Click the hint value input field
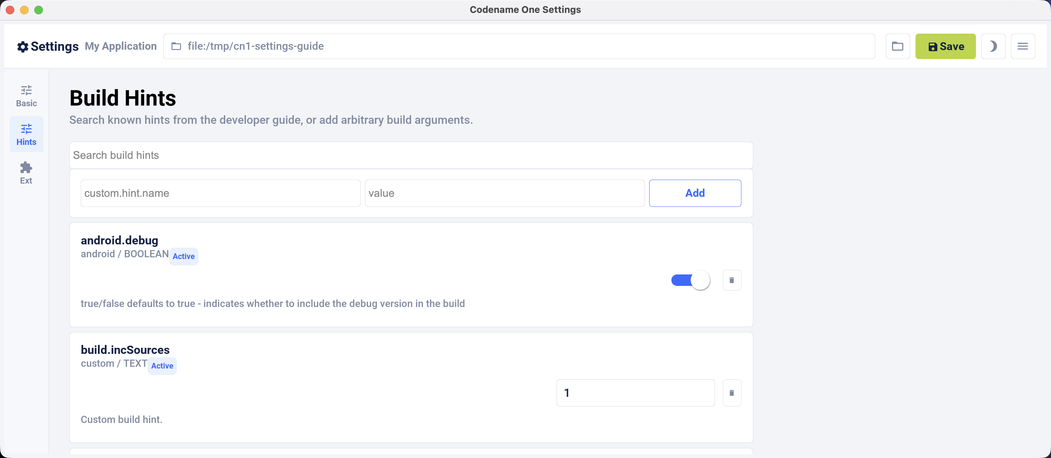 (504, 193)
